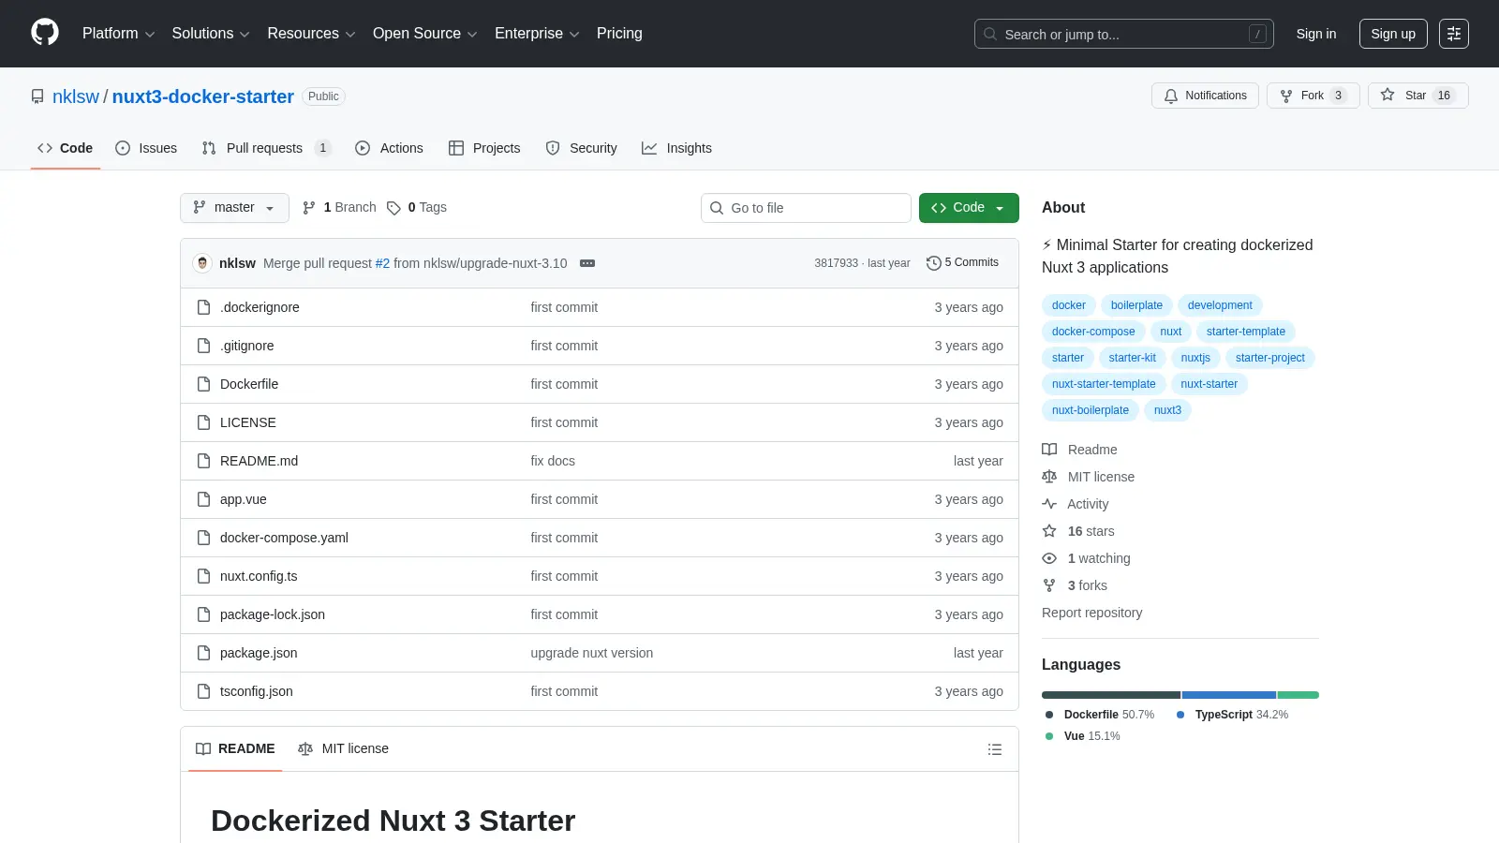Click the nklsw avatar in commit row
1499x843 pixels.
tap(202, 263)
